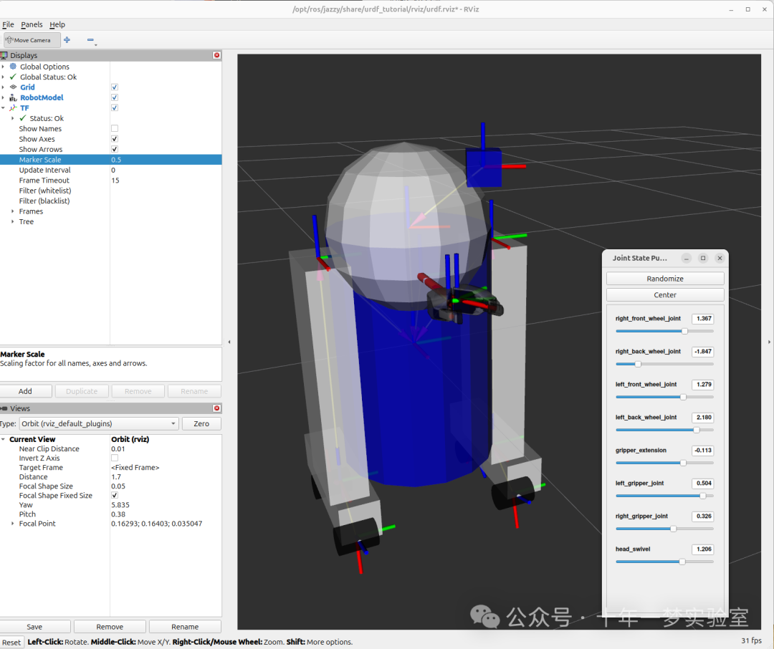Image resolution: width=774 pixels, height=649 pixels.
Task: Expand the Global Options tree node
Action: click(x=3, y=66)
